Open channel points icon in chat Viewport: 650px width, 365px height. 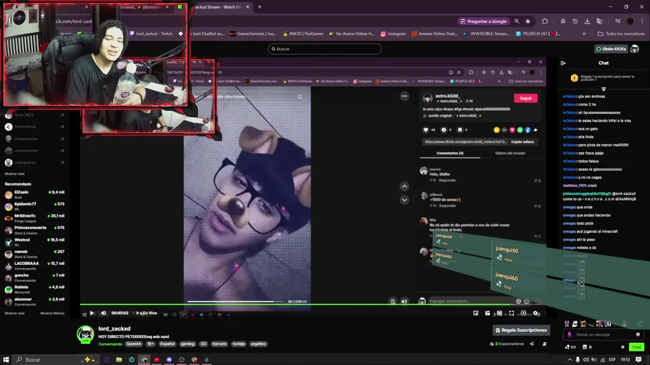[x=570, y=347]
